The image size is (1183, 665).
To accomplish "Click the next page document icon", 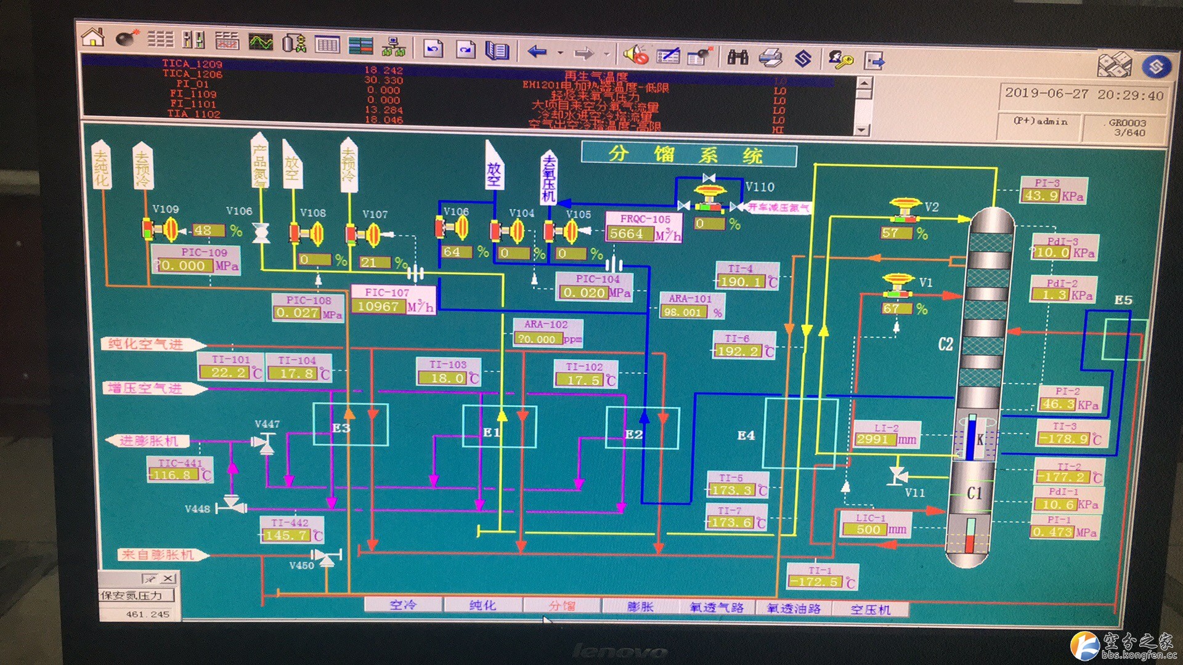I will pos(466,49).
